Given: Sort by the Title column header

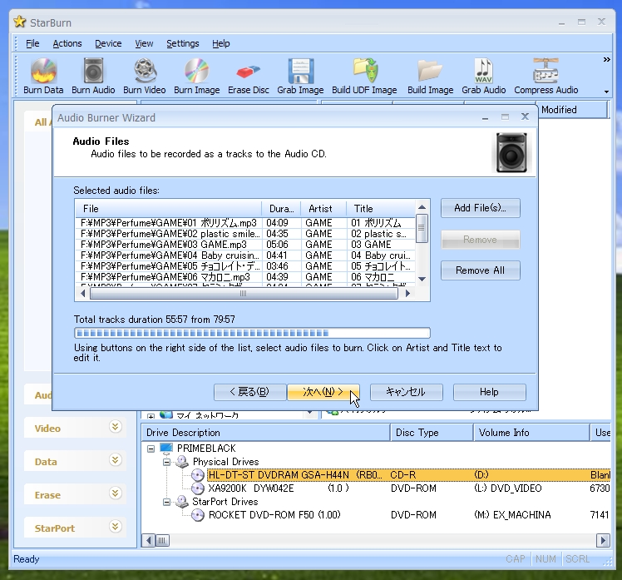Looking at the screenshot, I should [x=381, y=209].
